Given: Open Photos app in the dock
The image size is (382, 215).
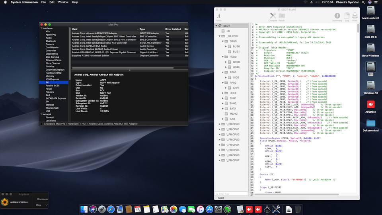Looking at the screenshot, I should click(x=173, y=209).
